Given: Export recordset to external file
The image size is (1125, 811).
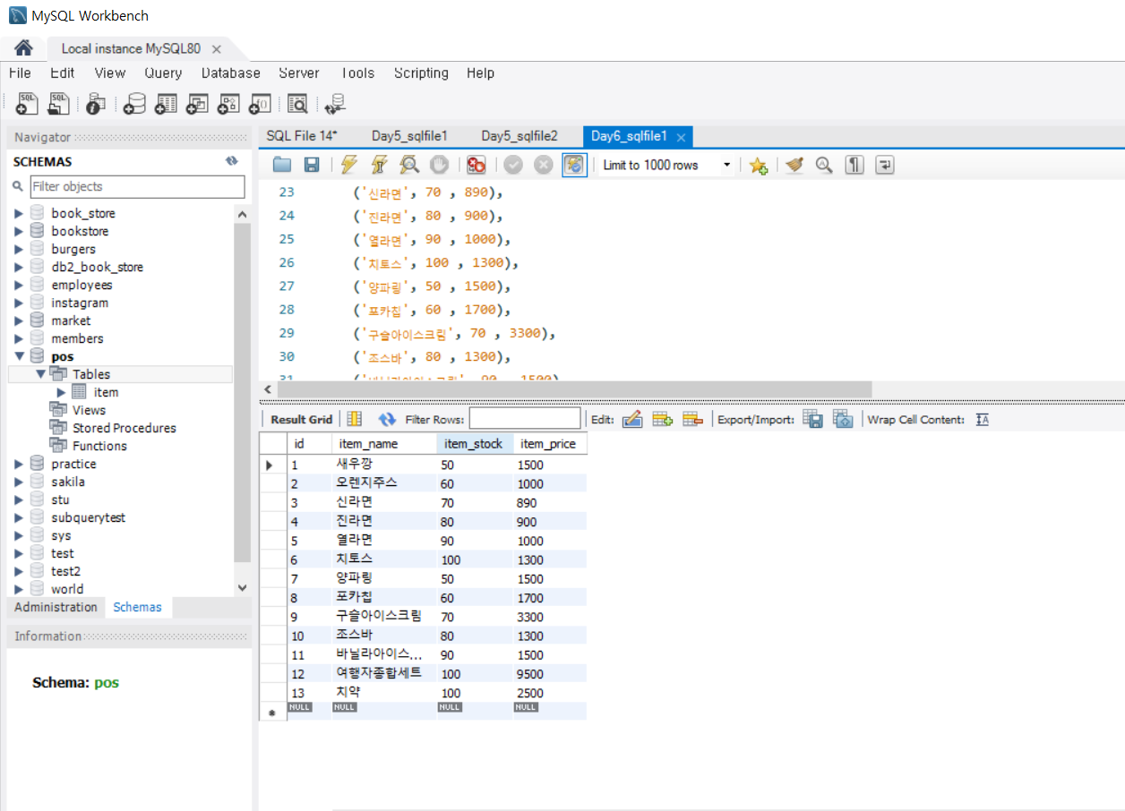Looking at the screenshot, I should [x=812, y=419].
